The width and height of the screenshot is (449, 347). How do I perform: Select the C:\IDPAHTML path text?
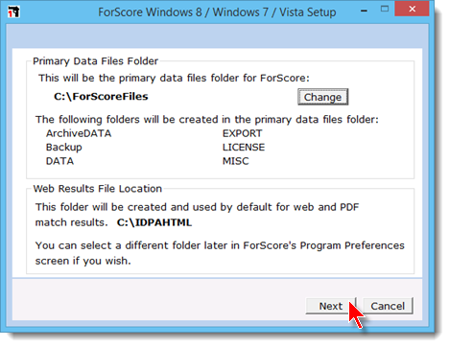(154, 222)
